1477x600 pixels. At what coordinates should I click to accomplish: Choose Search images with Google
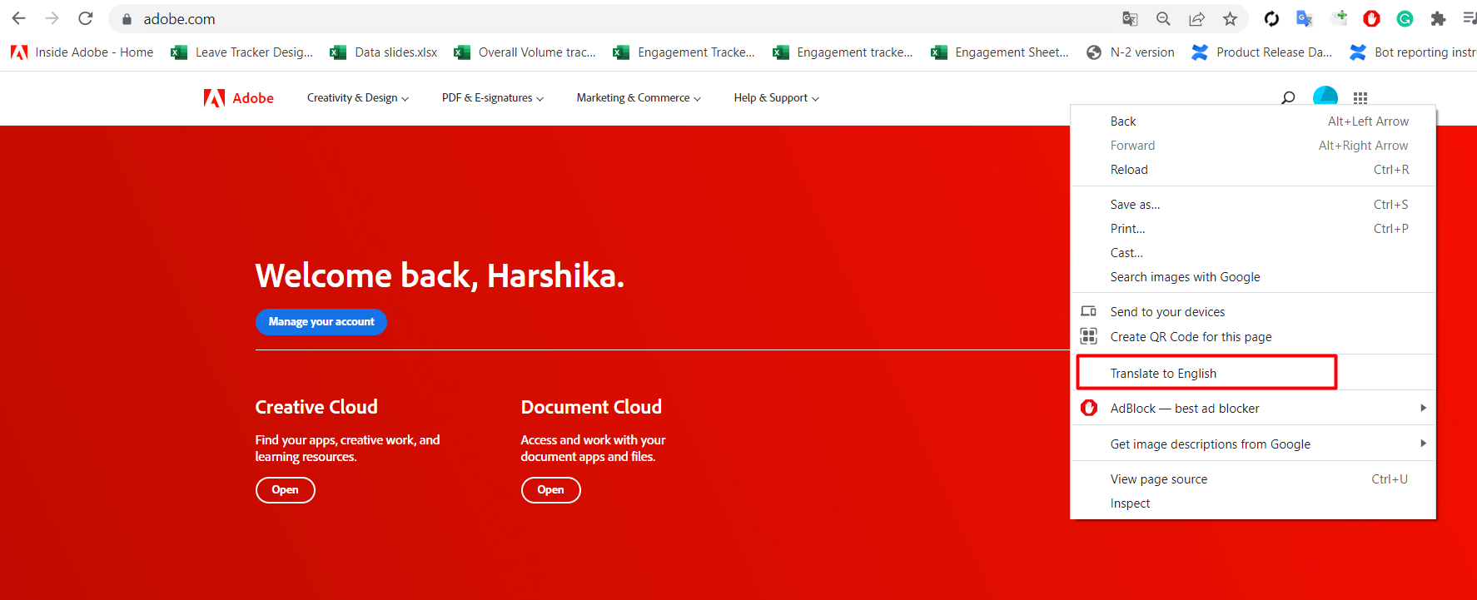pyautogui.click(x=1253, y=277)
